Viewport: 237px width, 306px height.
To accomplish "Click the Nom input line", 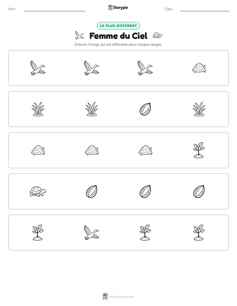I will (x=54, y=9).
